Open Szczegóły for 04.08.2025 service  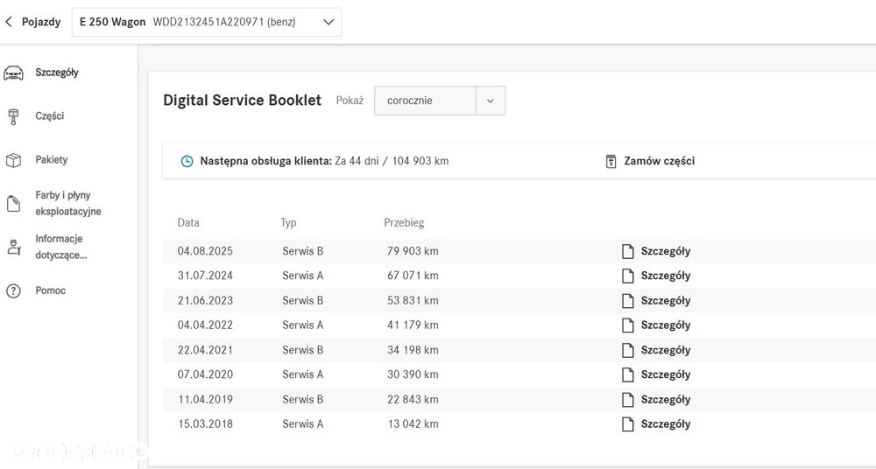point(666,251)
